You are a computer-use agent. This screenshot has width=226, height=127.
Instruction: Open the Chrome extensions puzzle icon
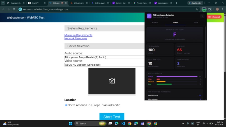(x=209, y=9)
